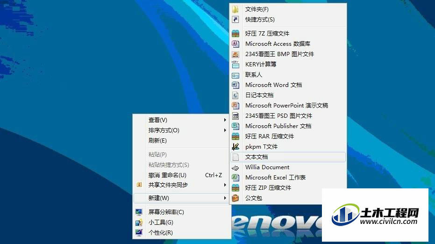Click the KERY计算簿 icon
Viewport: 435px width, 244px height.
[x=235, y=65]
